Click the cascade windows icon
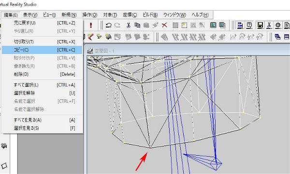This screenshot has width=290, height=174. 277,37
